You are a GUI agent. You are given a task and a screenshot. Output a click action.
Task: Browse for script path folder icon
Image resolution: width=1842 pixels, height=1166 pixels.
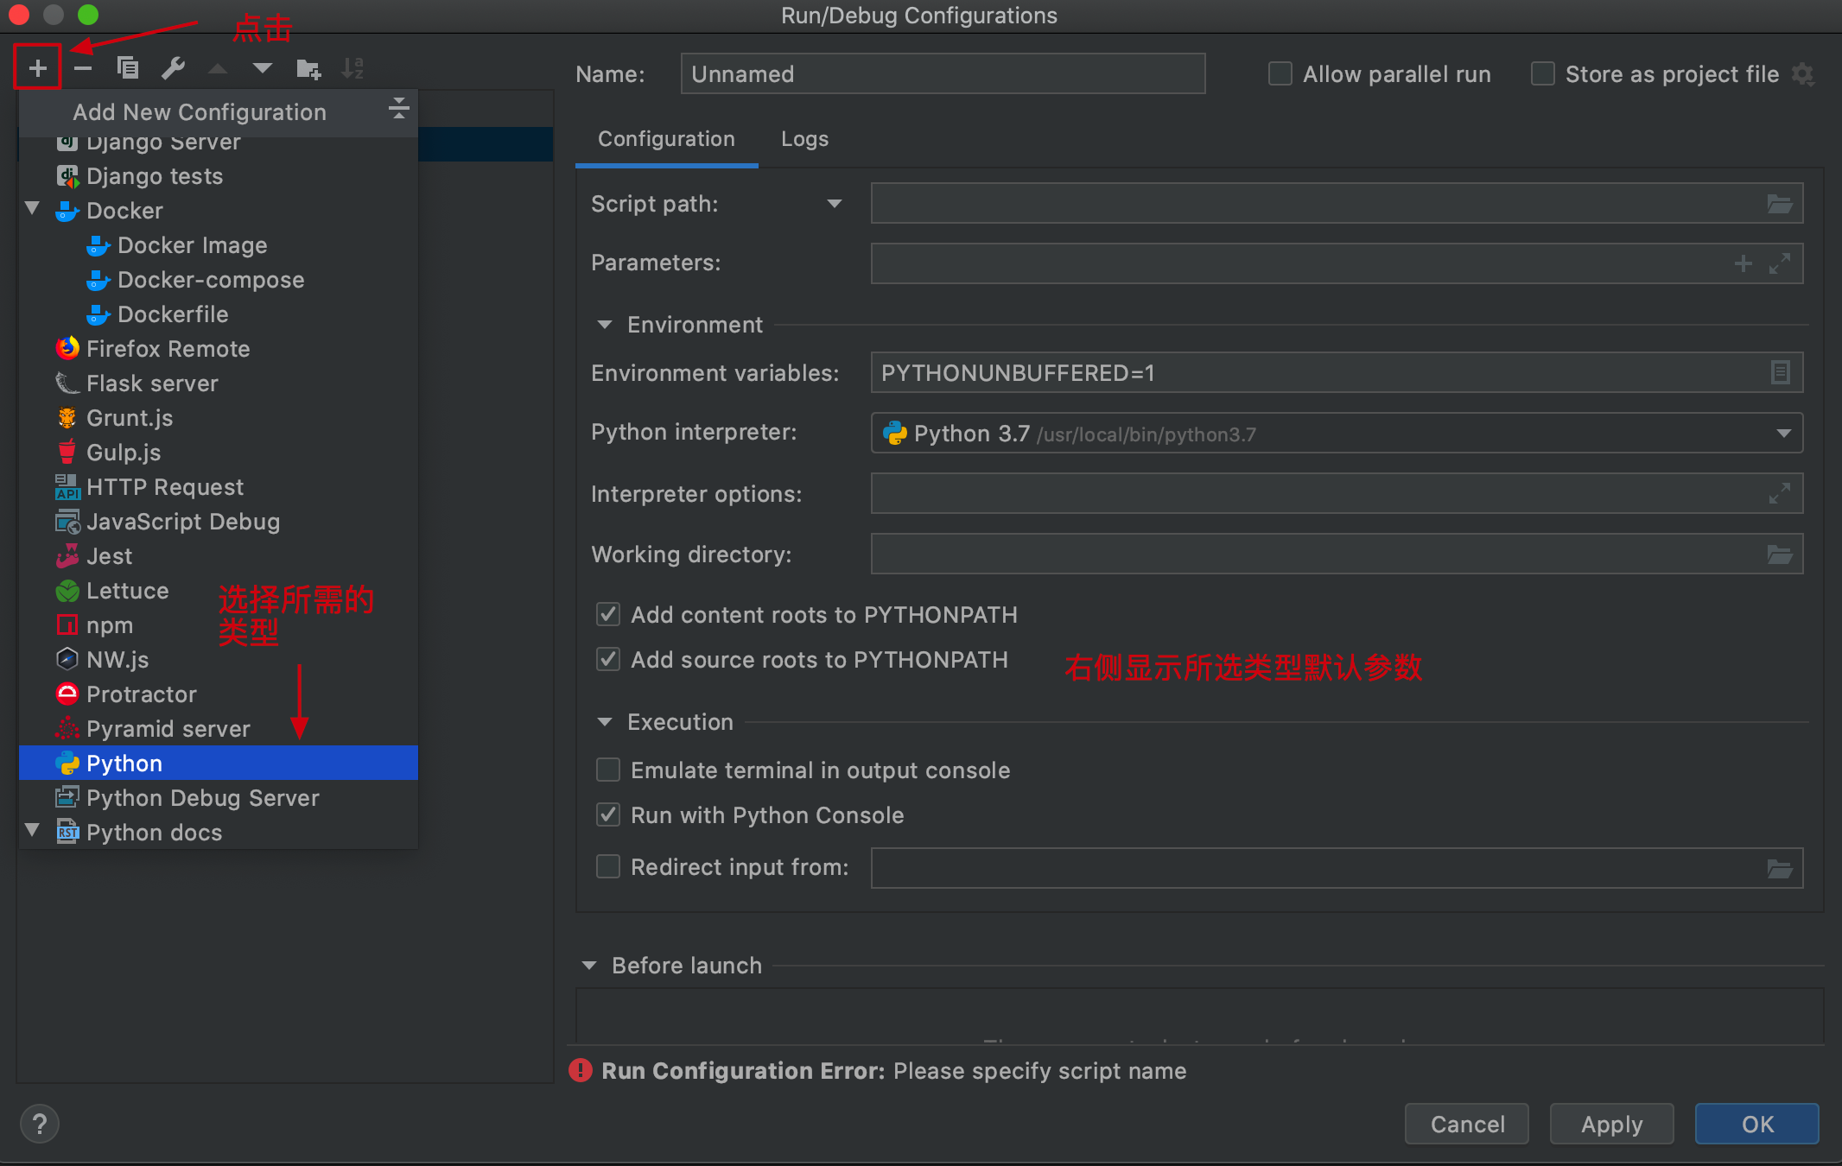pos(1779,204)
